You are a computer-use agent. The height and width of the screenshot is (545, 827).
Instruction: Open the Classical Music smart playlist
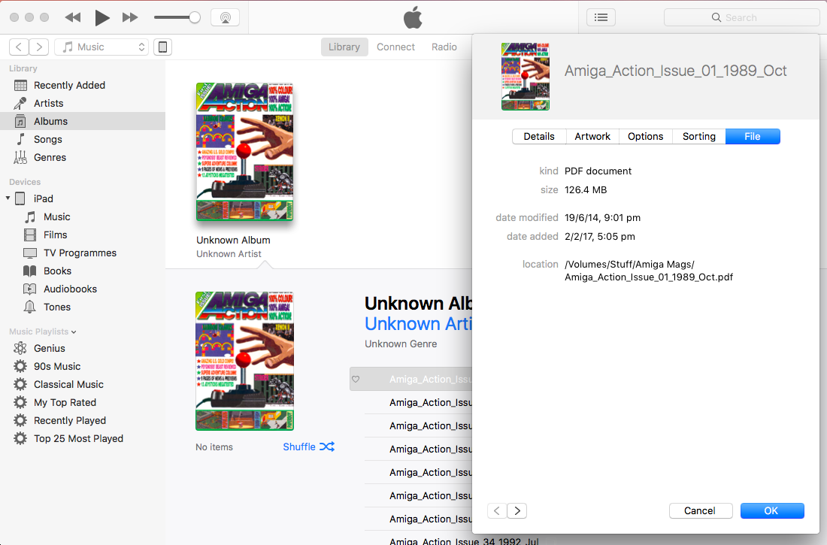(83, 384)
